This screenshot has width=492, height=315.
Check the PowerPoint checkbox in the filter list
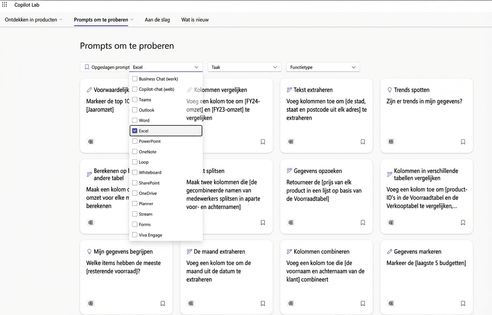(x=134, y=141)
